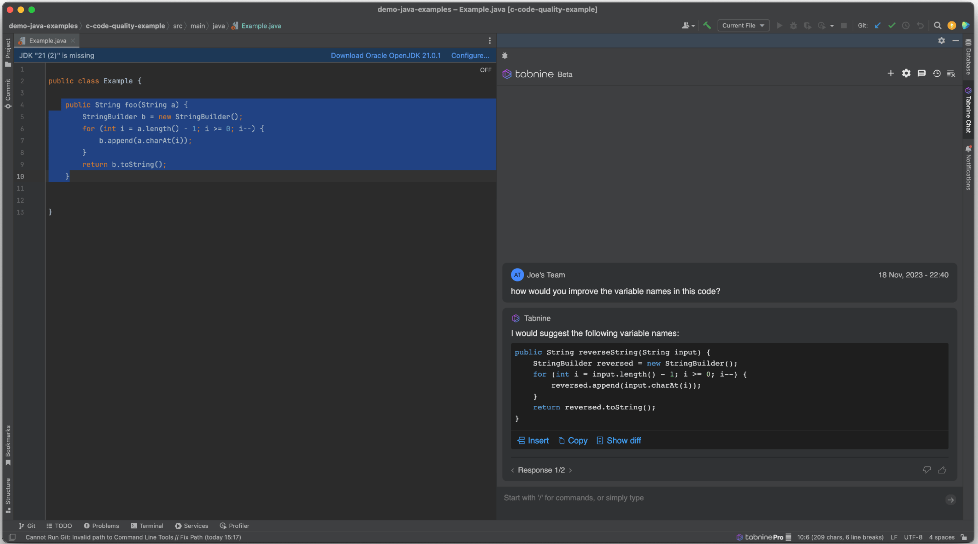Clear the Tabnine conversation icon
Viewport: 978px width, 544px height.
[951, 73]
